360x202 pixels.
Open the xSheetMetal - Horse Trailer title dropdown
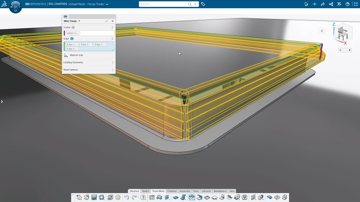(x=107, y=4)
